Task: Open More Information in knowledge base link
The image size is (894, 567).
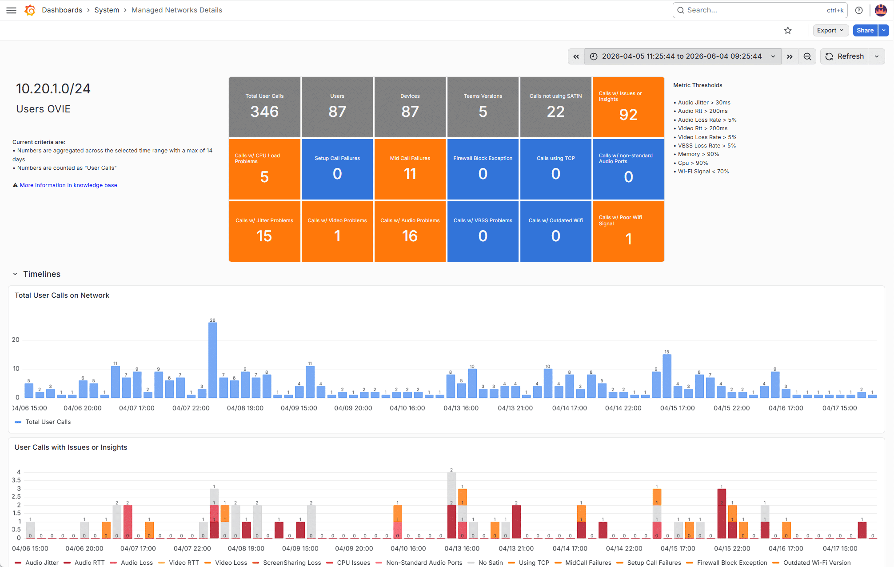Action: [68, 185]
